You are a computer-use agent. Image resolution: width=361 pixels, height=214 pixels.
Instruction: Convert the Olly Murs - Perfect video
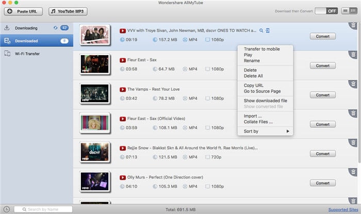pos(322,183)
